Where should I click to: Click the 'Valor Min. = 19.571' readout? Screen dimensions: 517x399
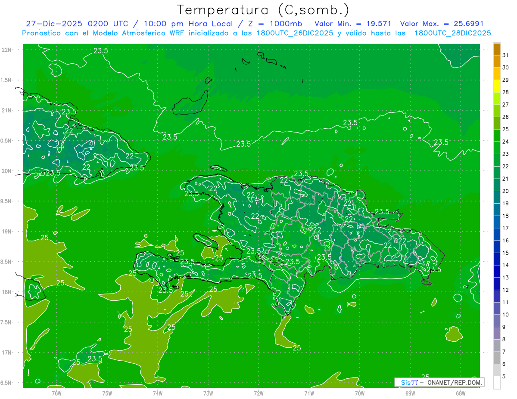click(353, 24)
